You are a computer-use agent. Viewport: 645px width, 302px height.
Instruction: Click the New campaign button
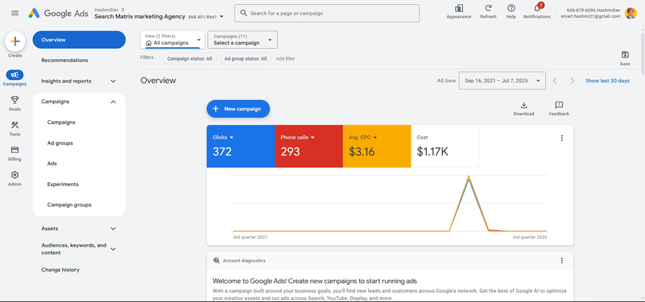pyautogui.click(x=238, y=109)
